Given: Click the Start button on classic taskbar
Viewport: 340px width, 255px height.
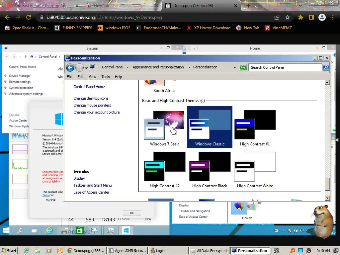Looking at the screenshot, I should 9,251.
